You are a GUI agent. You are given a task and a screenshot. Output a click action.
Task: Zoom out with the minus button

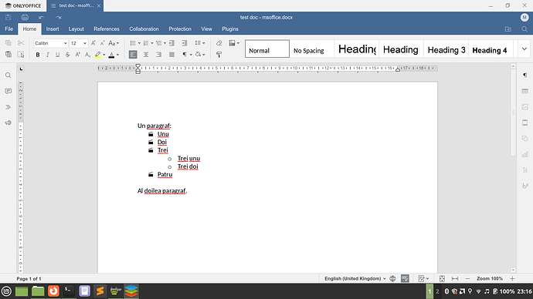pyautogui.click(x=468, y=279)
